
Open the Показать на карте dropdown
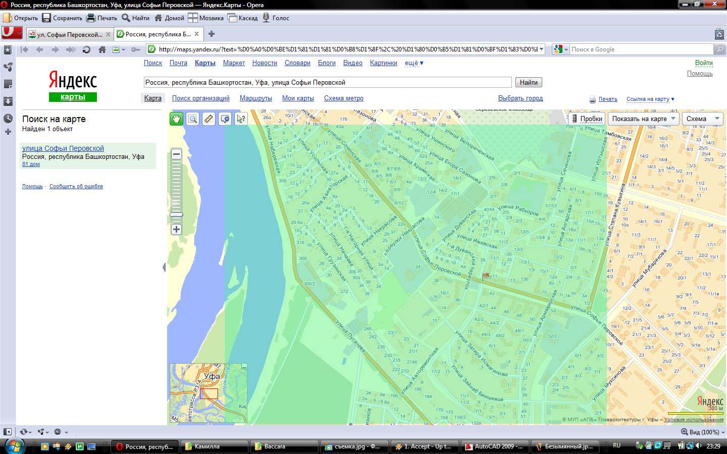(x=643, y=119)
